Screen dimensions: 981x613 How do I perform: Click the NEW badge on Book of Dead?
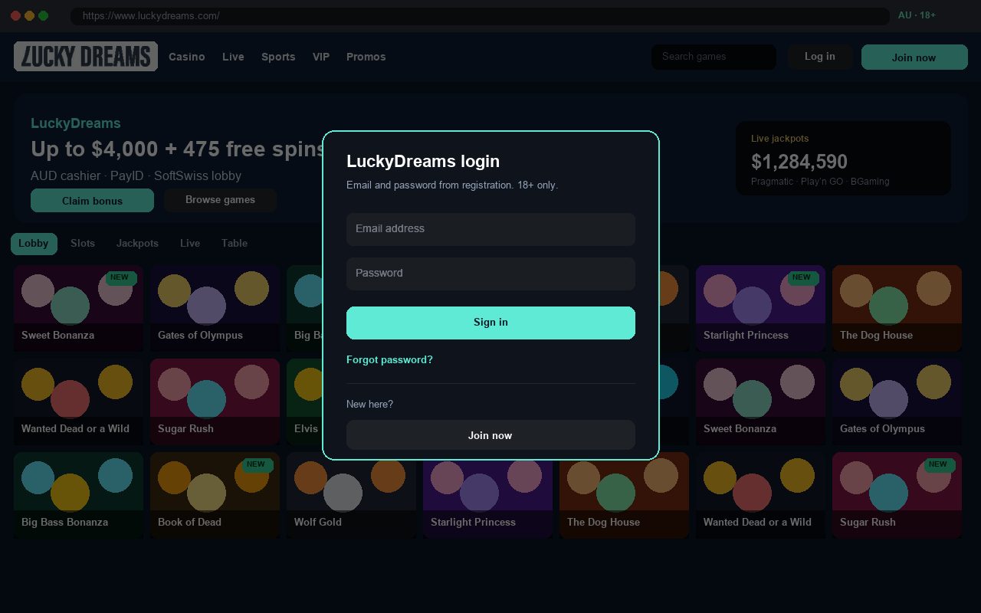(257, 464)
